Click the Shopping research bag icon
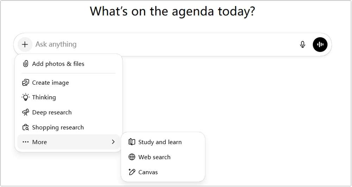Viewport: 352px width, 187px height. [x=25, y=128]
